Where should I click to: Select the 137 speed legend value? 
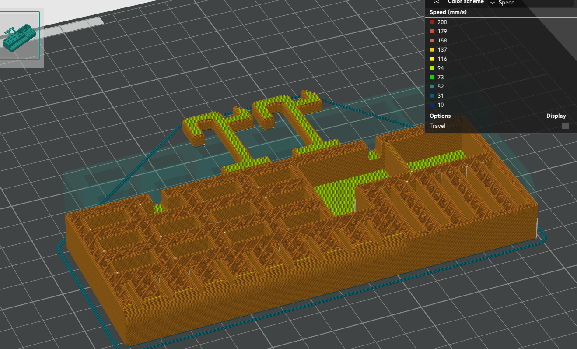[x=442, y=49]
